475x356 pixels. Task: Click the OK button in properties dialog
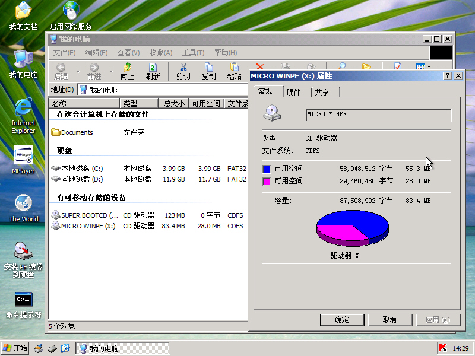(342, 320)
